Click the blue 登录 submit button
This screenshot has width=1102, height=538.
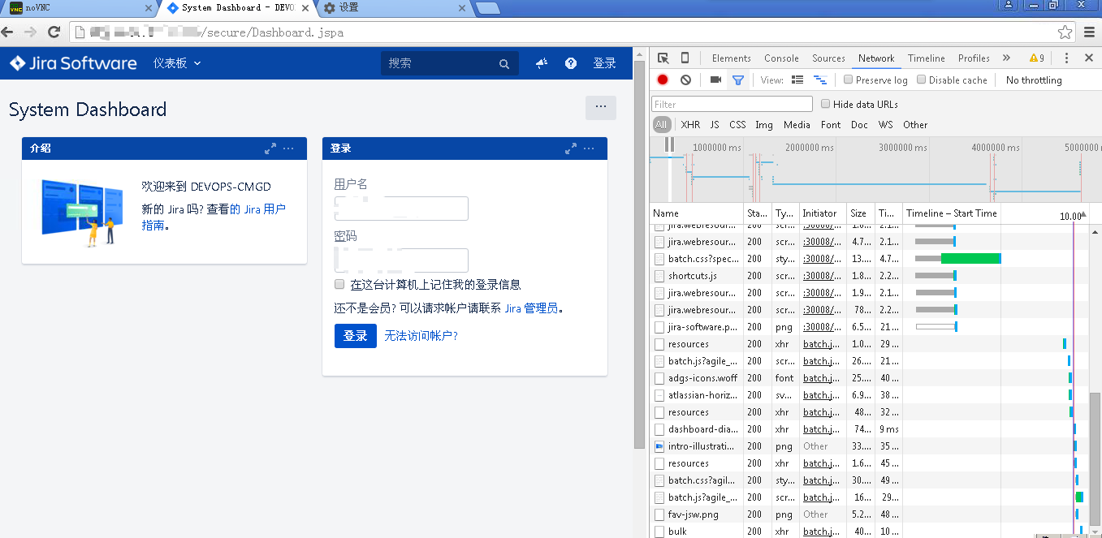point(356,336)
